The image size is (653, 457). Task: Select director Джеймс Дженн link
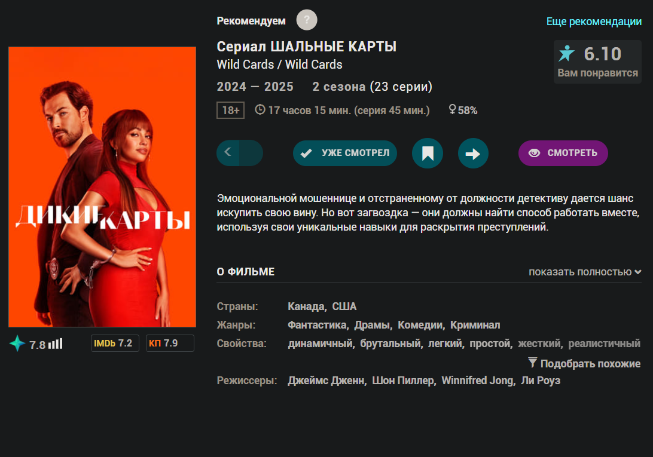point(327,381)
